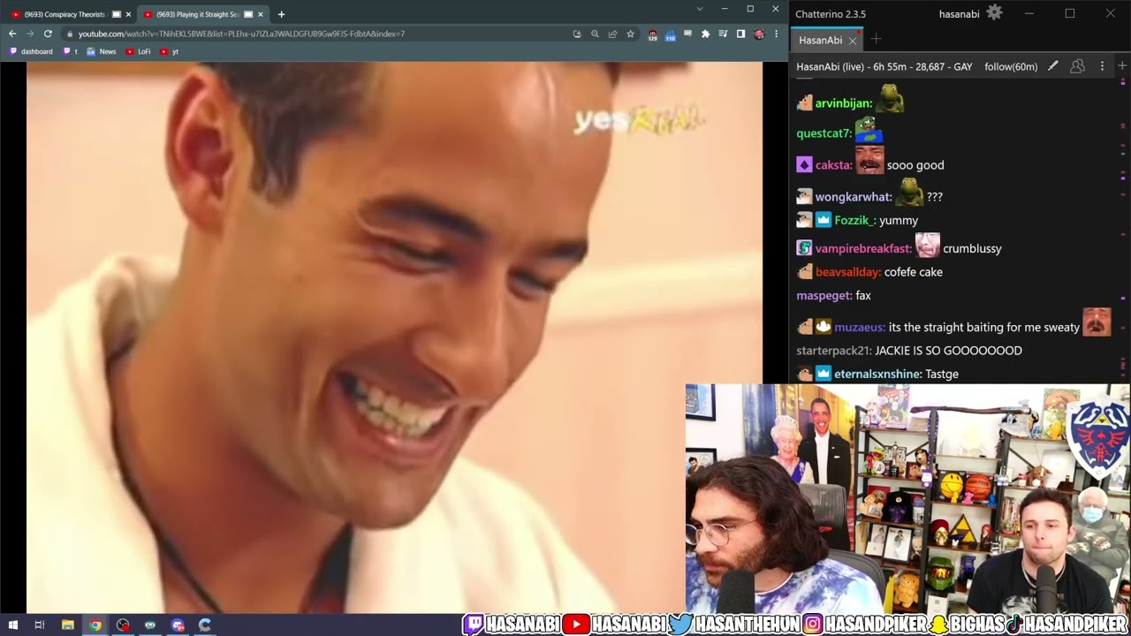
Task: Open the moderation sword icon
Action: 1052,66
